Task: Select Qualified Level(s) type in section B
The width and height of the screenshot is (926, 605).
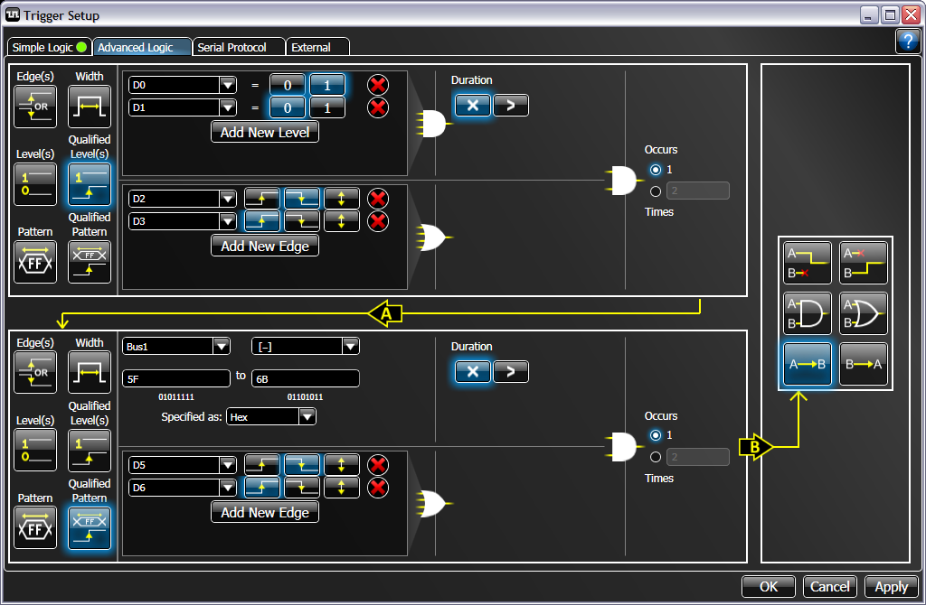Action: coord(90,451)
